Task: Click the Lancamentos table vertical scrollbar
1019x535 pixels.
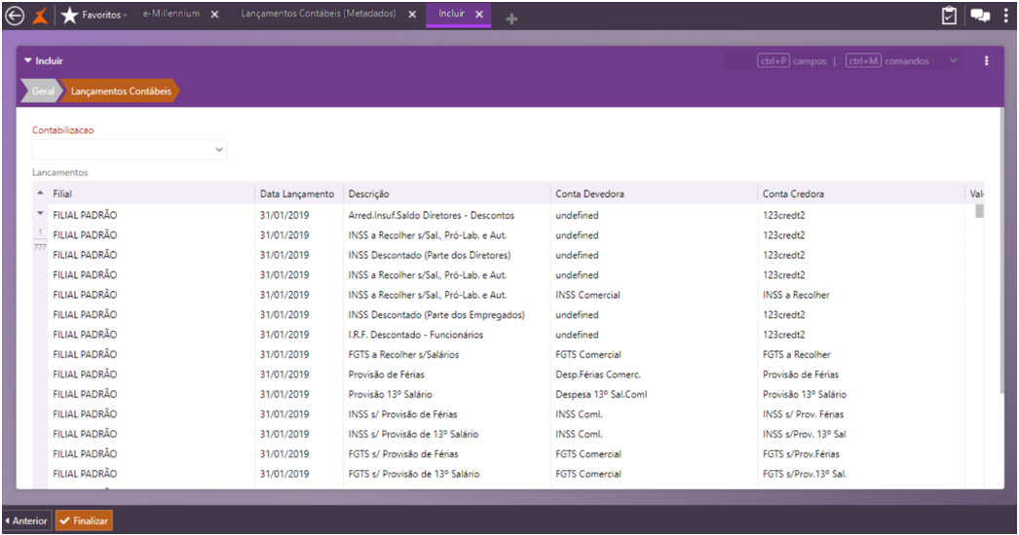Action: (979, 211)
